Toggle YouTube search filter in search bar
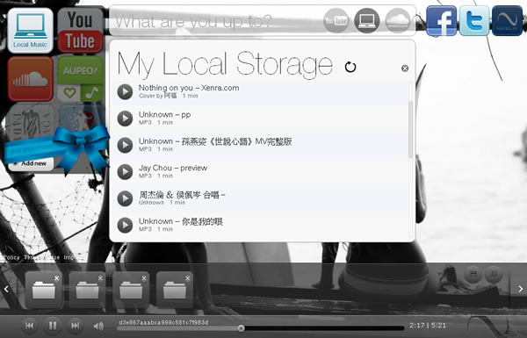527x338 pixels. click(x=336, y=21)
